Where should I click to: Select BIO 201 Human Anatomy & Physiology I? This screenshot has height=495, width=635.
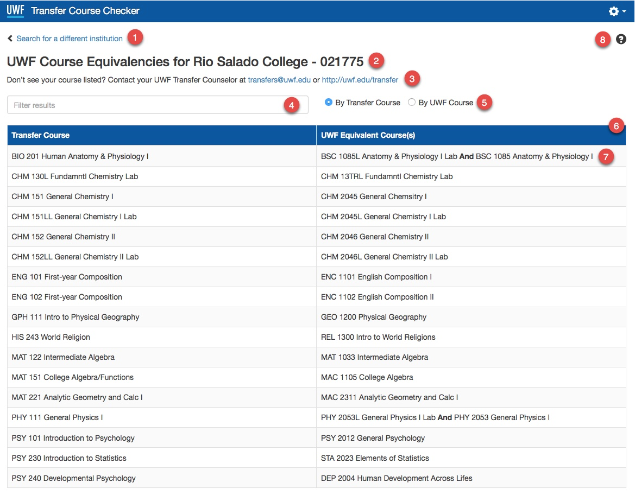tap(80, 156)
